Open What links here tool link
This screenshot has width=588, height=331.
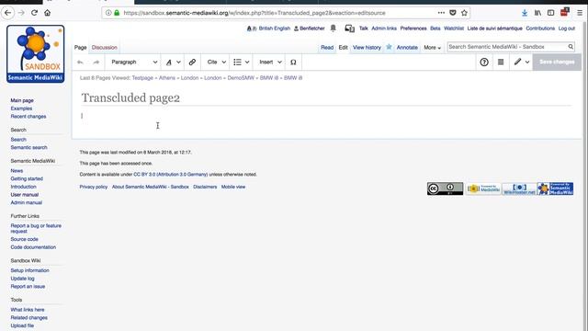click(x=28, y=309)
